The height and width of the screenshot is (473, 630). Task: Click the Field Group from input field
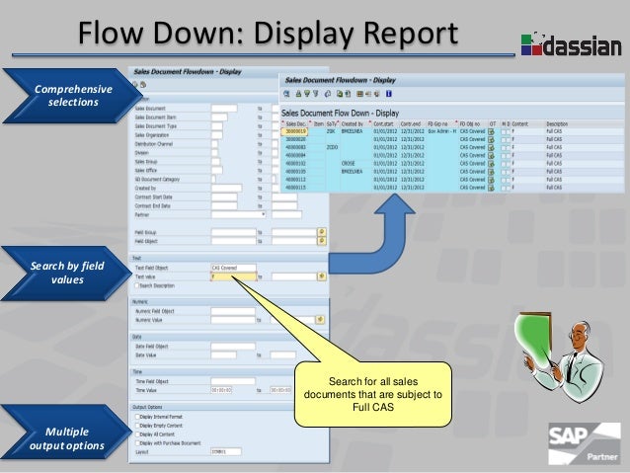(233, 232)
